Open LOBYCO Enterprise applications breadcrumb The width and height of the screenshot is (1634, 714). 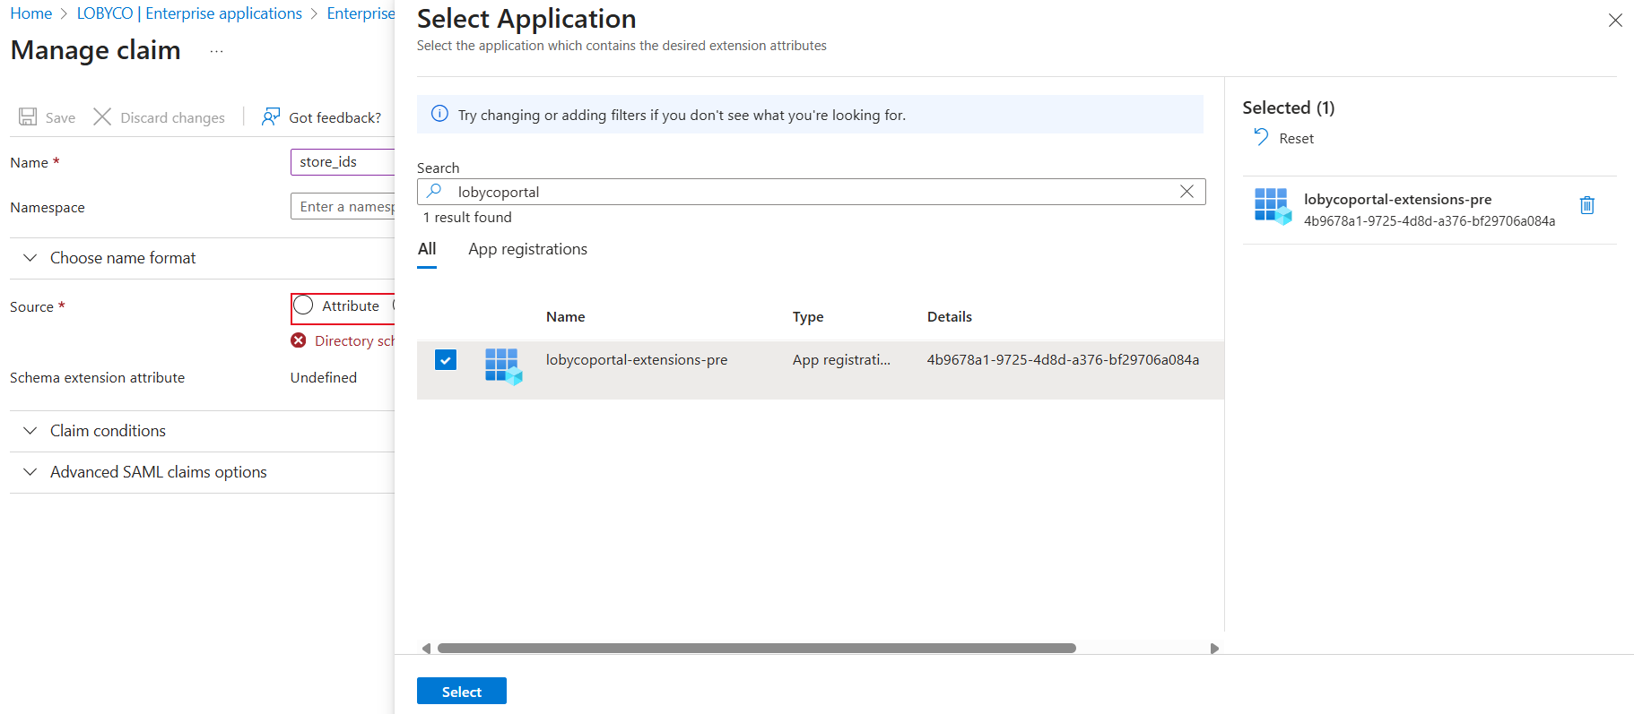point(189,13)
